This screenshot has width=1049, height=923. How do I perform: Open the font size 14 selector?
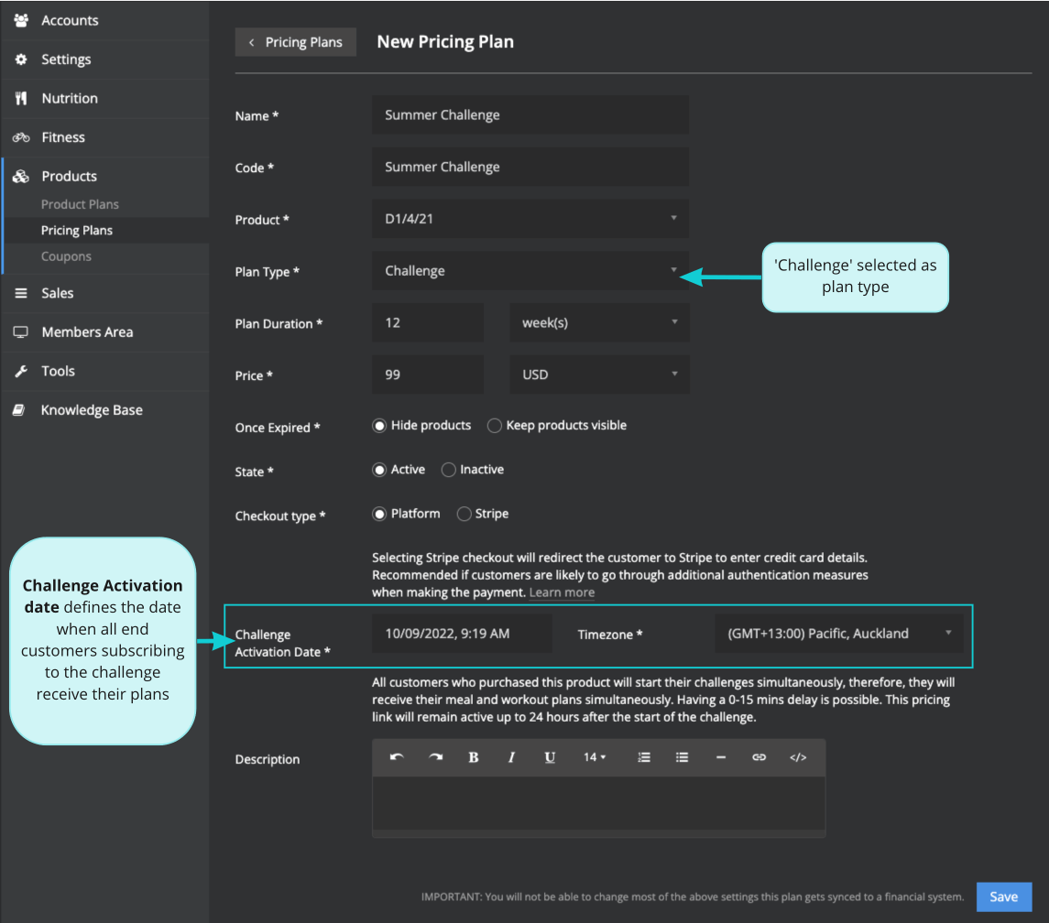click(x=595, y=757)
